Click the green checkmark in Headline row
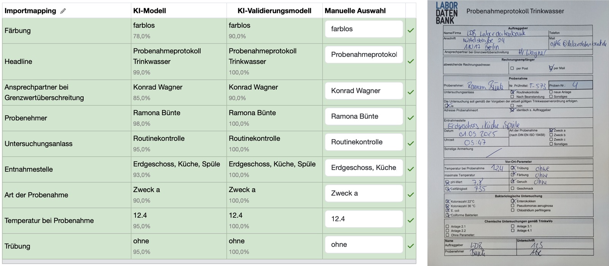The image size is (609, 266). [x=411, y=61]
